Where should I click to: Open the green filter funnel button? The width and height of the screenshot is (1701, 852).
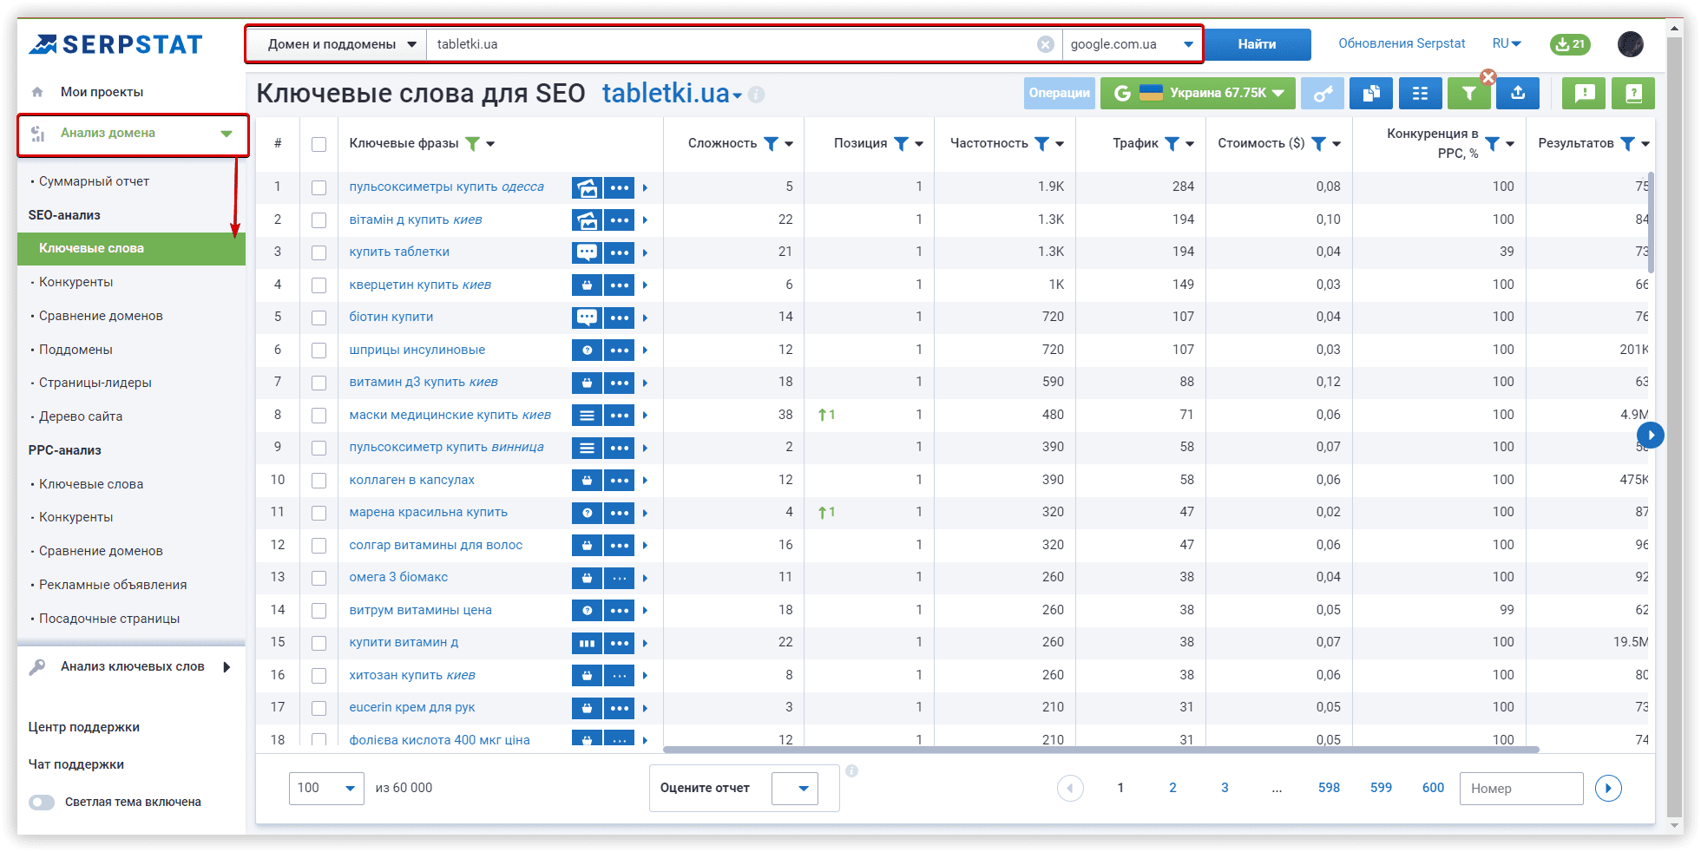coord(1468,94)
